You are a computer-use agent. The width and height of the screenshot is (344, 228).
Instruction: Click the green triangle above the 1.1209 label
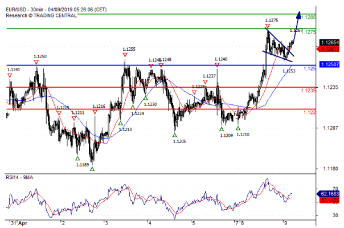click(x=222, y=129)
